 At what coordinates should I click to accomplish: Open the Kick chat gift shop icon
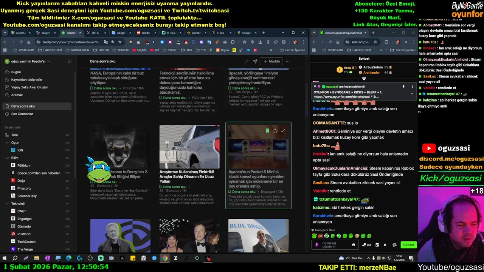(377, 245)
